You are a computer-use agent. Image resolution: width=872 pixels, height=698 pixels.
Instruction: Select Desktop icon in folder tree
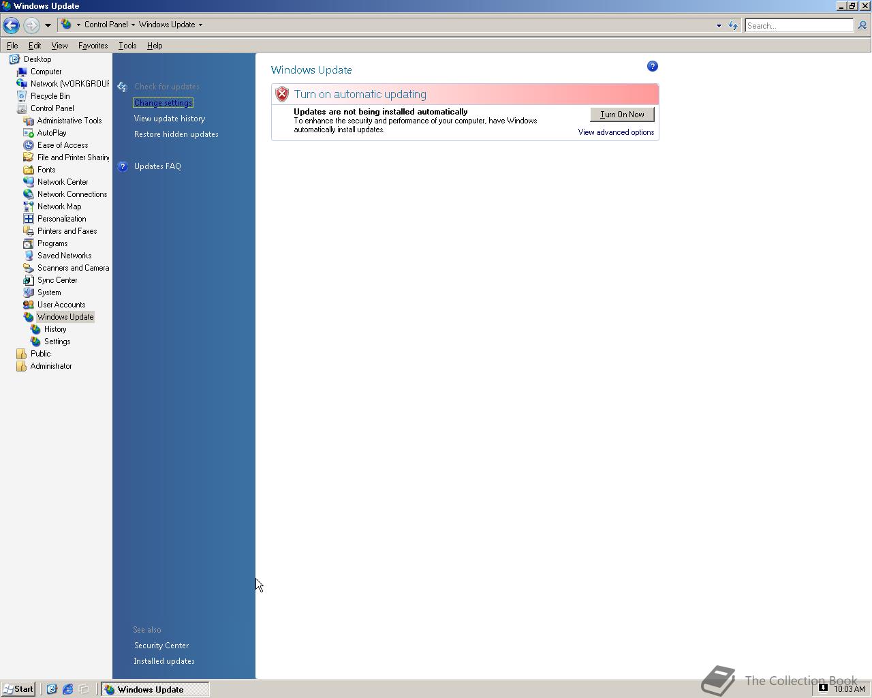14,59
